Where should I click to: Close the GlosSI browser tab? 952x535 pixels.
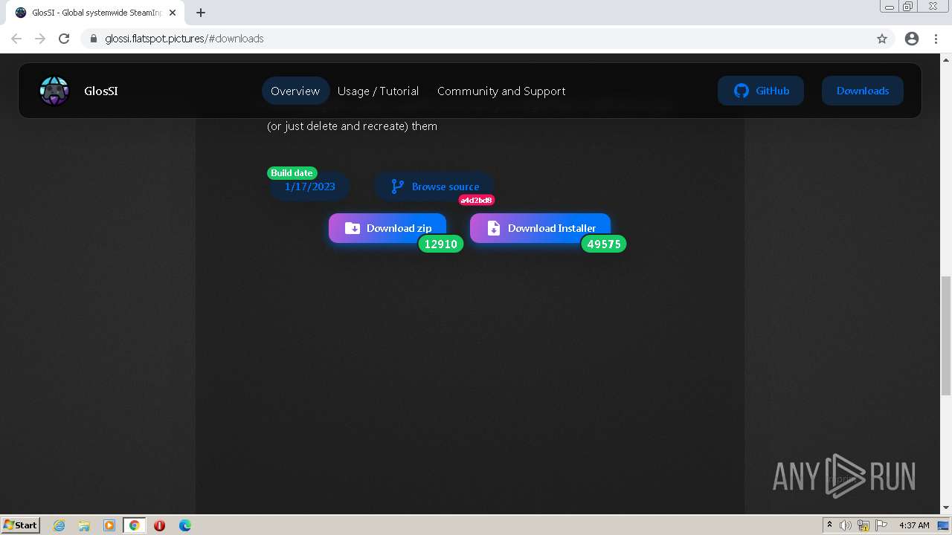173,13
